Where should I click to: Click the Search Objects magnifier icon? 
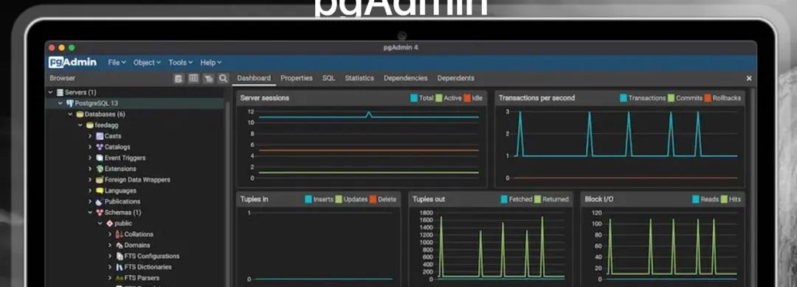point(223,78)
